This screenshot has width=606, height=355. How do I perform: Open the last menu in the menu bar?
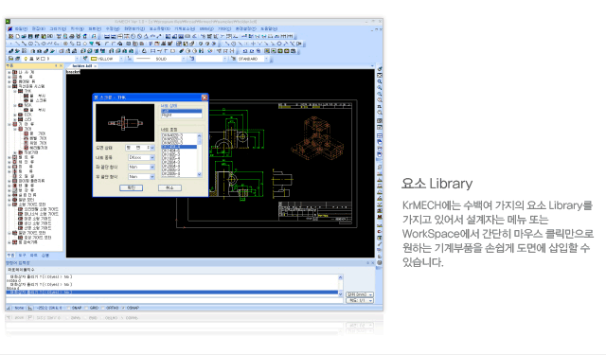pos(269,29)
